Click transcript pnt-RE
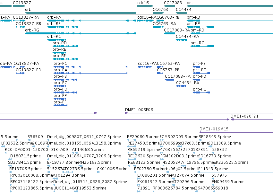The width and height of the screenshot is (273, 193). 193,24
